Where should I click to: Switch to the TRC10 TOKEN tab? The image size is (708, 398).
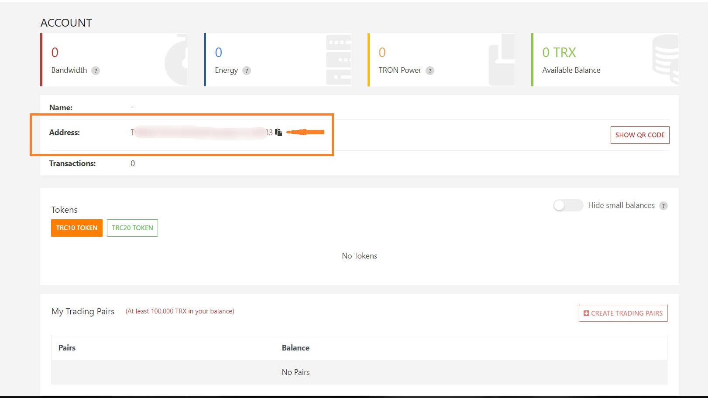point(77,228)
